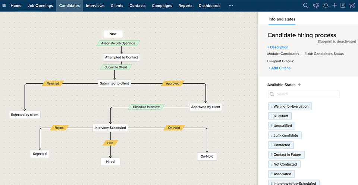Image resolution: width=358 pixels, height=185 pixels.
Task: Click the search magnifier in top bar
Action: [305, 6]
